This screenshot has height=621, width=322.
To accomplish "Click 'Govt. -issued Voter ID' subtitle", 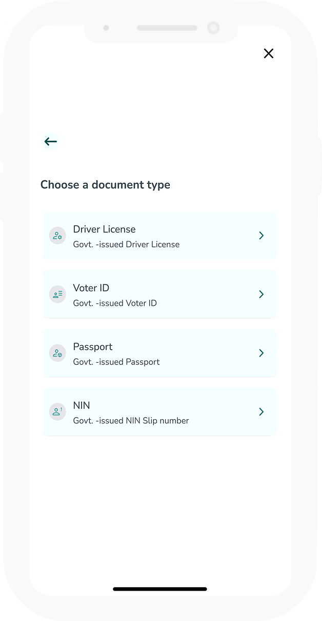I will 115,303.
